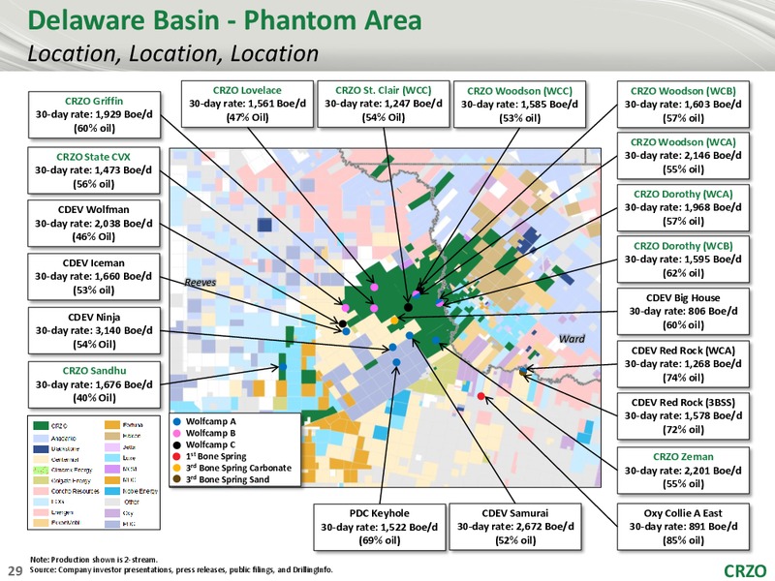Click the CRZO logo text in corner
The image size is (775, 581).
click(x=745, y=570)
